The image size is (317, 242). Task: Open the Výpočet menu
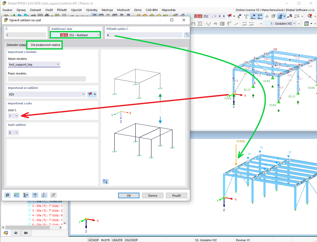click(76, 10)
